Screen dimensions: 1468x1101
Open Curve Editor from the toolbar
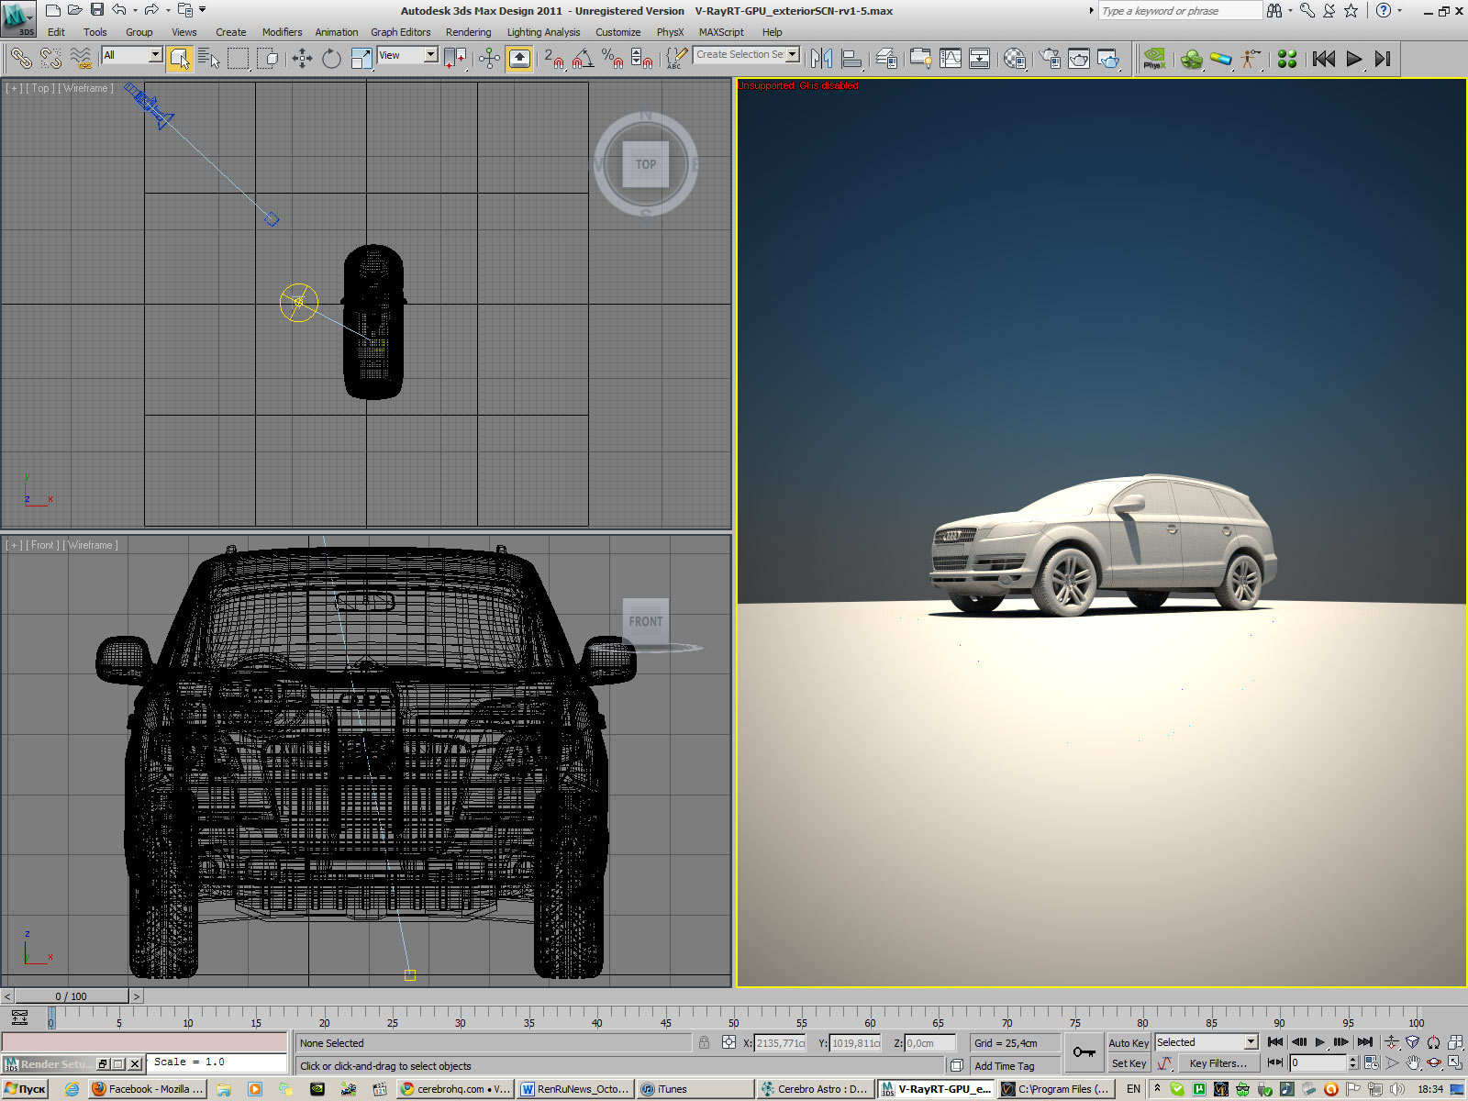[951, 59]
